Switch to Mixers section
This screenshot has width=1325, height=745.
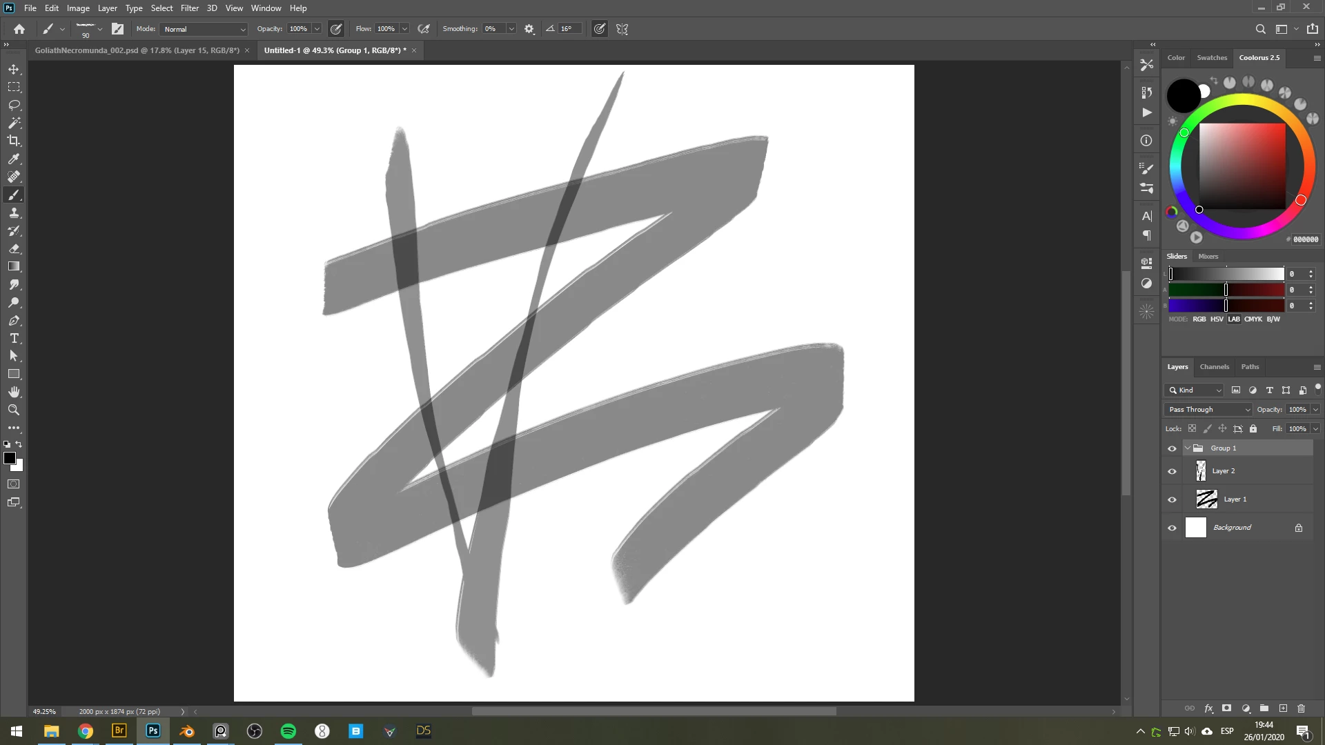tap(1208, 257)
